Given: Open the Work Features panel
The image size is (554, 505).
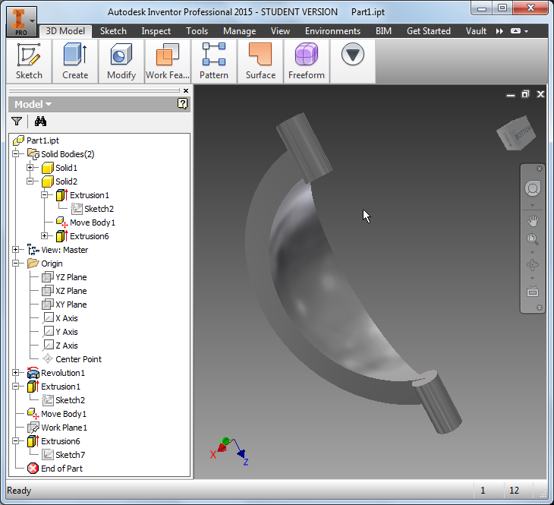Looking at the screenshot, I should click(x=168, y=62).
